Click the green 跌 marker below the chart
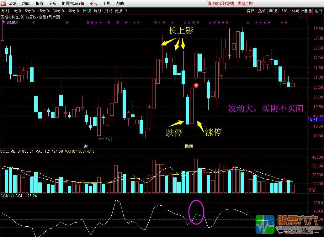Screen dimensions: 324x237 pyautogui.click(x=187, y=146)
